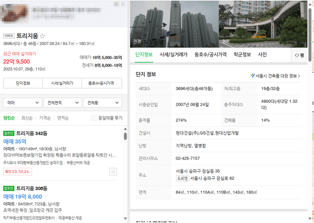Open the 전체동 building dropdown
This screenshot has height=223, width=314.
(103, 103)
